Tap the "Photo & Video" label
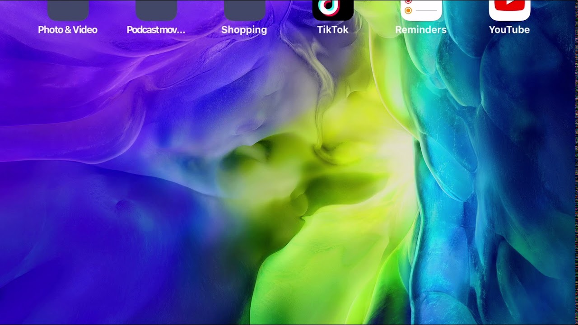 pyautogui.click(x=68, y=30)
